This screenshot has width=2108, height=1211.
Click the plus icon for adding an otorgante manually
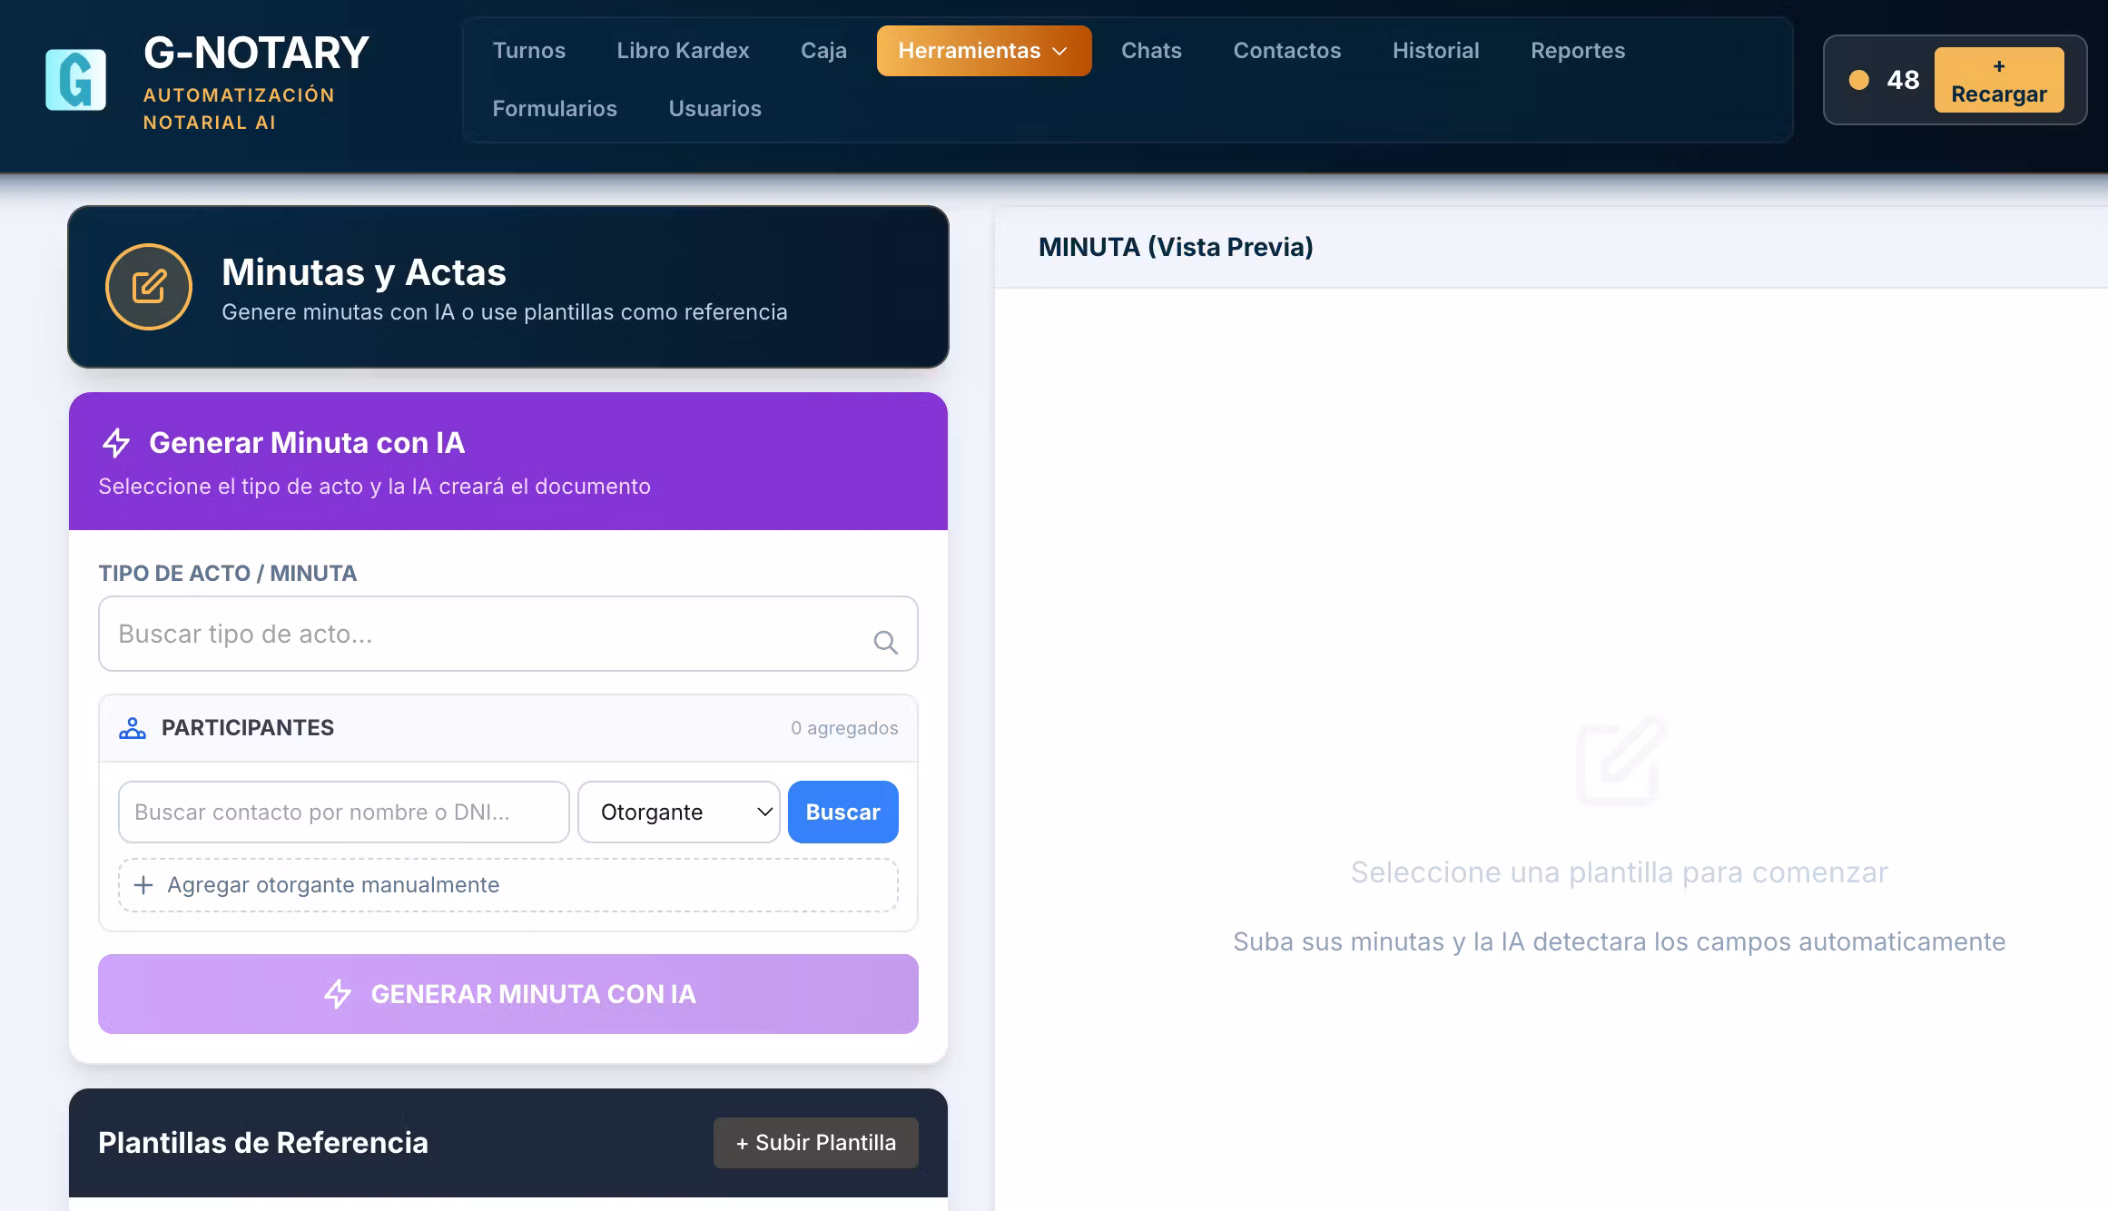click(143, 885)
